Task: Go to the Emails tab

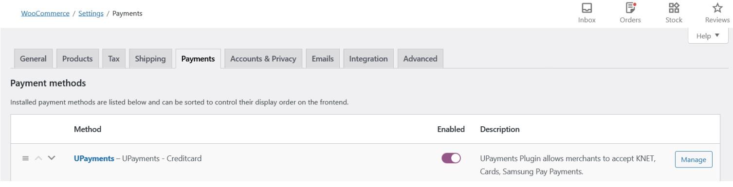Action: pyautogui.click(x=323, y=59)
